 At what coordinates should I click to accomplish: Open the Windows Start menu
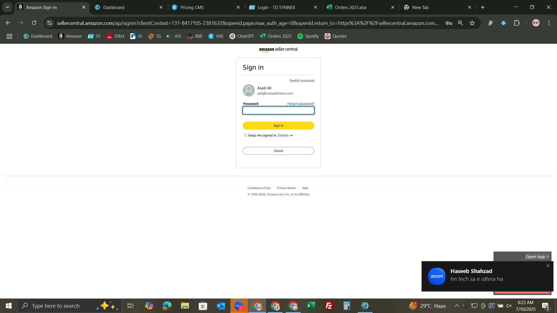point(9,306)
